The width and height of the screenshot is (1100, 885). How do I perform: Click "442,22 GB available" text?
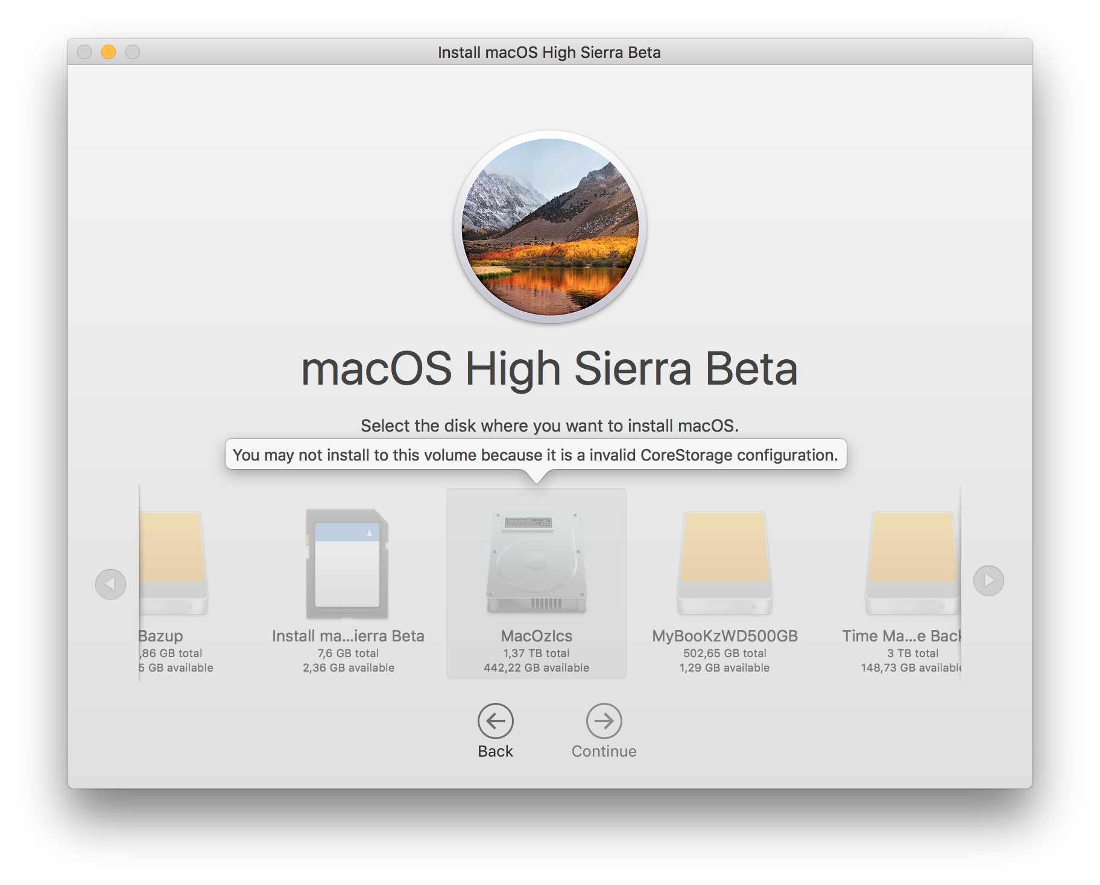click(536, 668)
